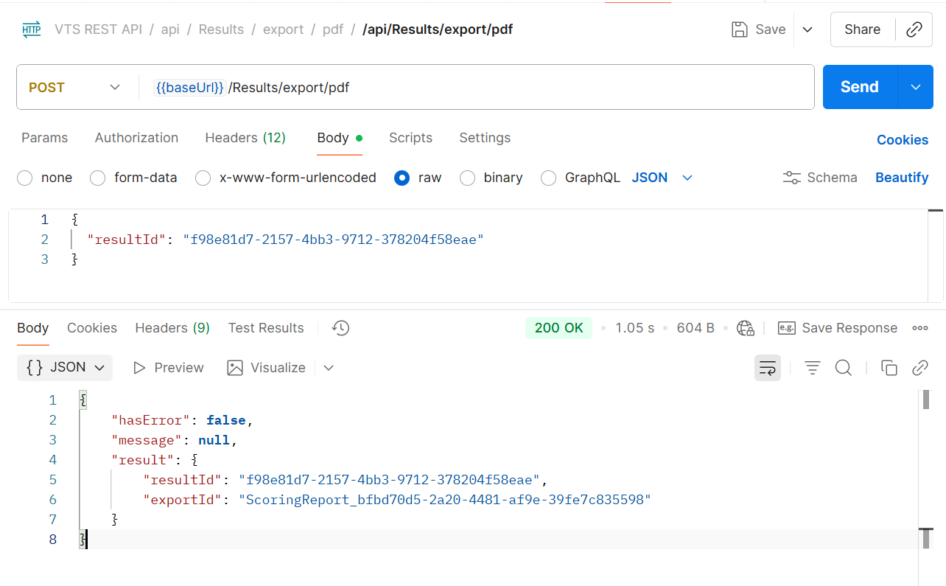Click the response history clock icon
The height and width of the screenshot is (586, 946).
[340, 328]
